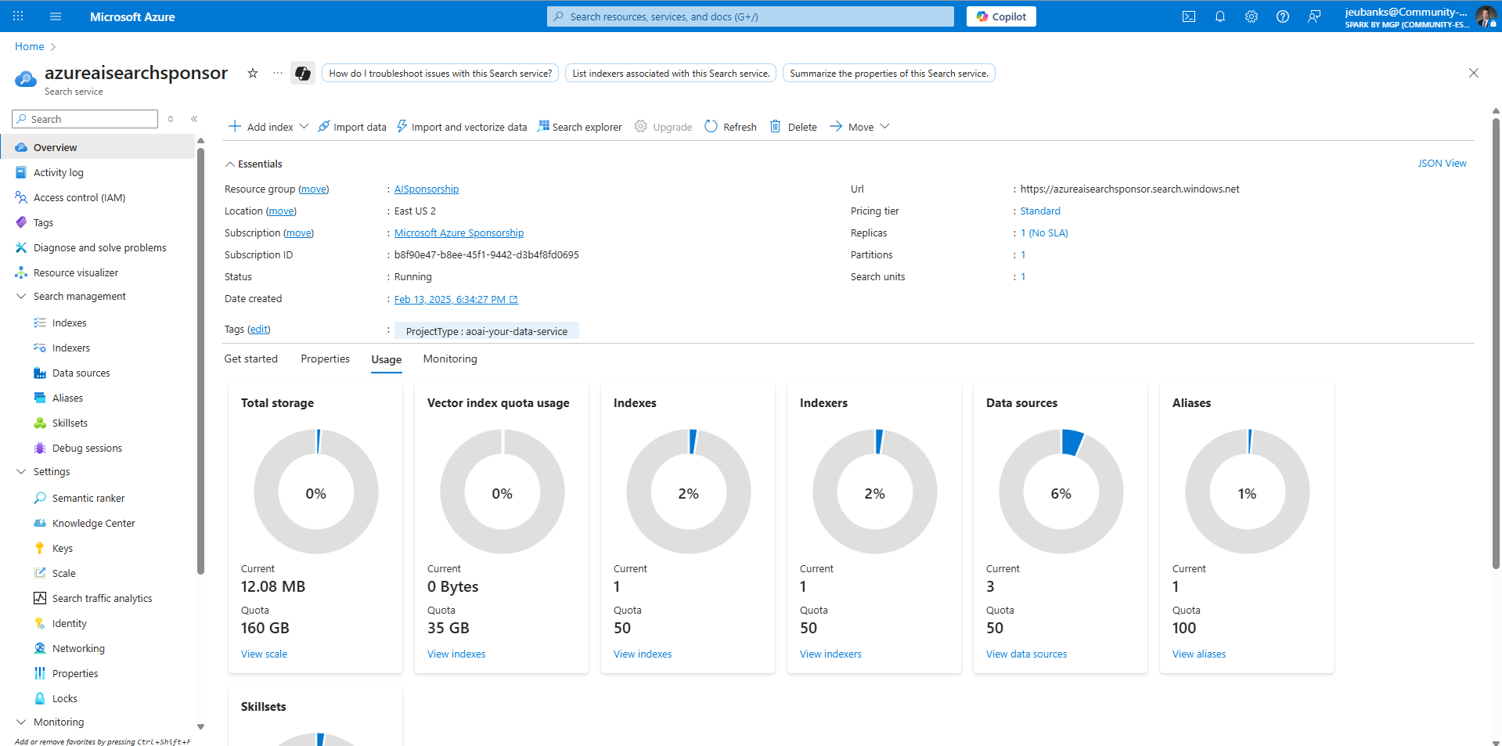Open Access control (IAM)
This screenshot has width=1502, height=746.
click(79, 197)
